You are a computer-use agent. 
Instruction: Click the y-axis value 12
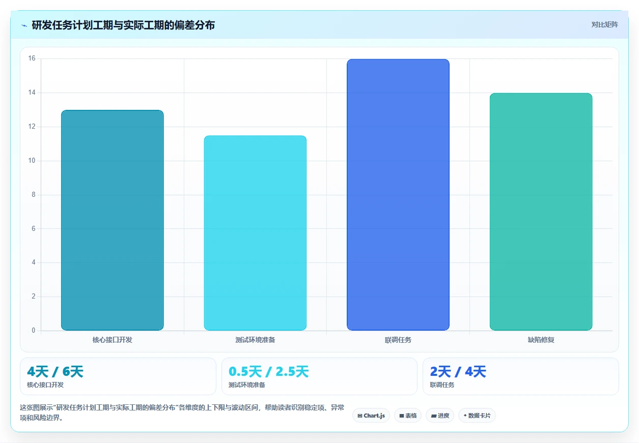(32, 127)
